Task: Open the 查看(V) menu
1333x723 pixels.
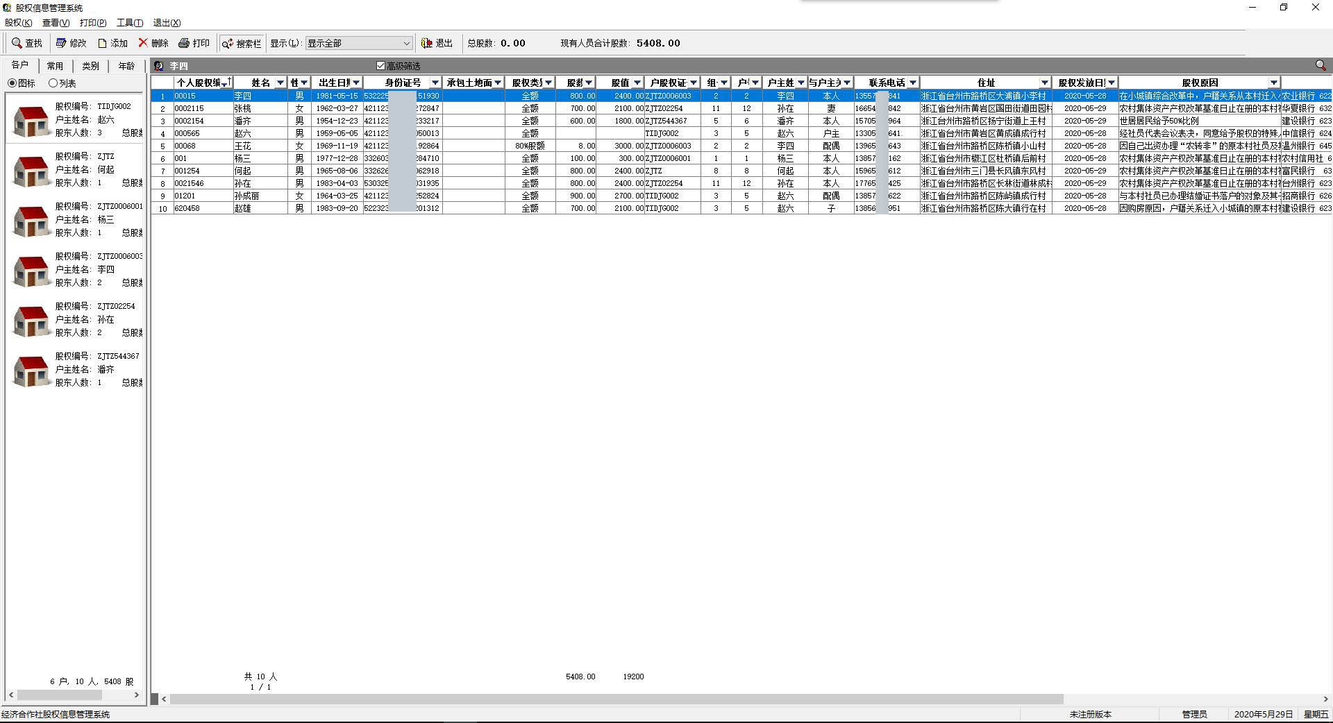Action: (56, 23)
